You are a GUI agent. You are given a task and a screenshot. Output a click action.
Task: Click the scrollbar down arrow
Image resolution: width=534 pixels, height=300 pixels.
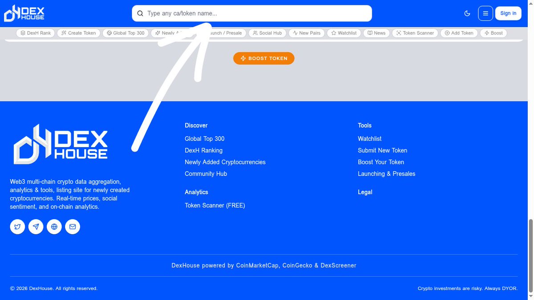point(530,296)
